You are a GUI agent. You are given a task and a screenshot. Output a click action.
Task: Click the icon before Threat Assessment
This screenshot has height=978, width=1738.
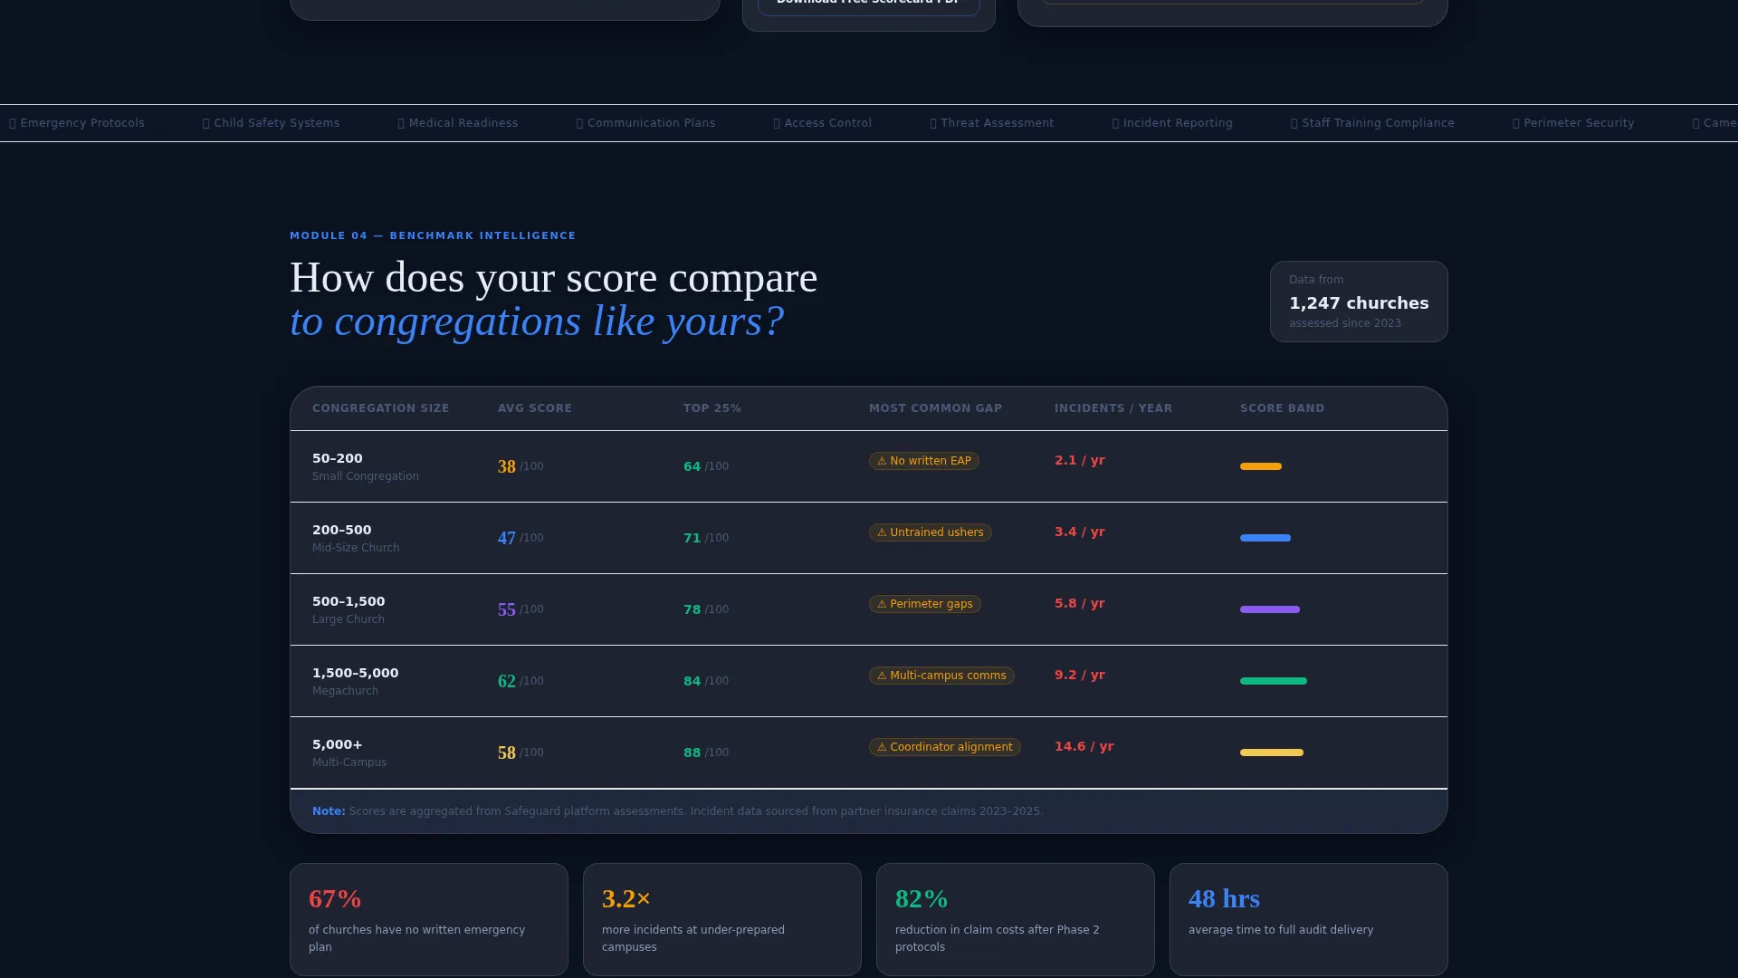pos(933,124)
